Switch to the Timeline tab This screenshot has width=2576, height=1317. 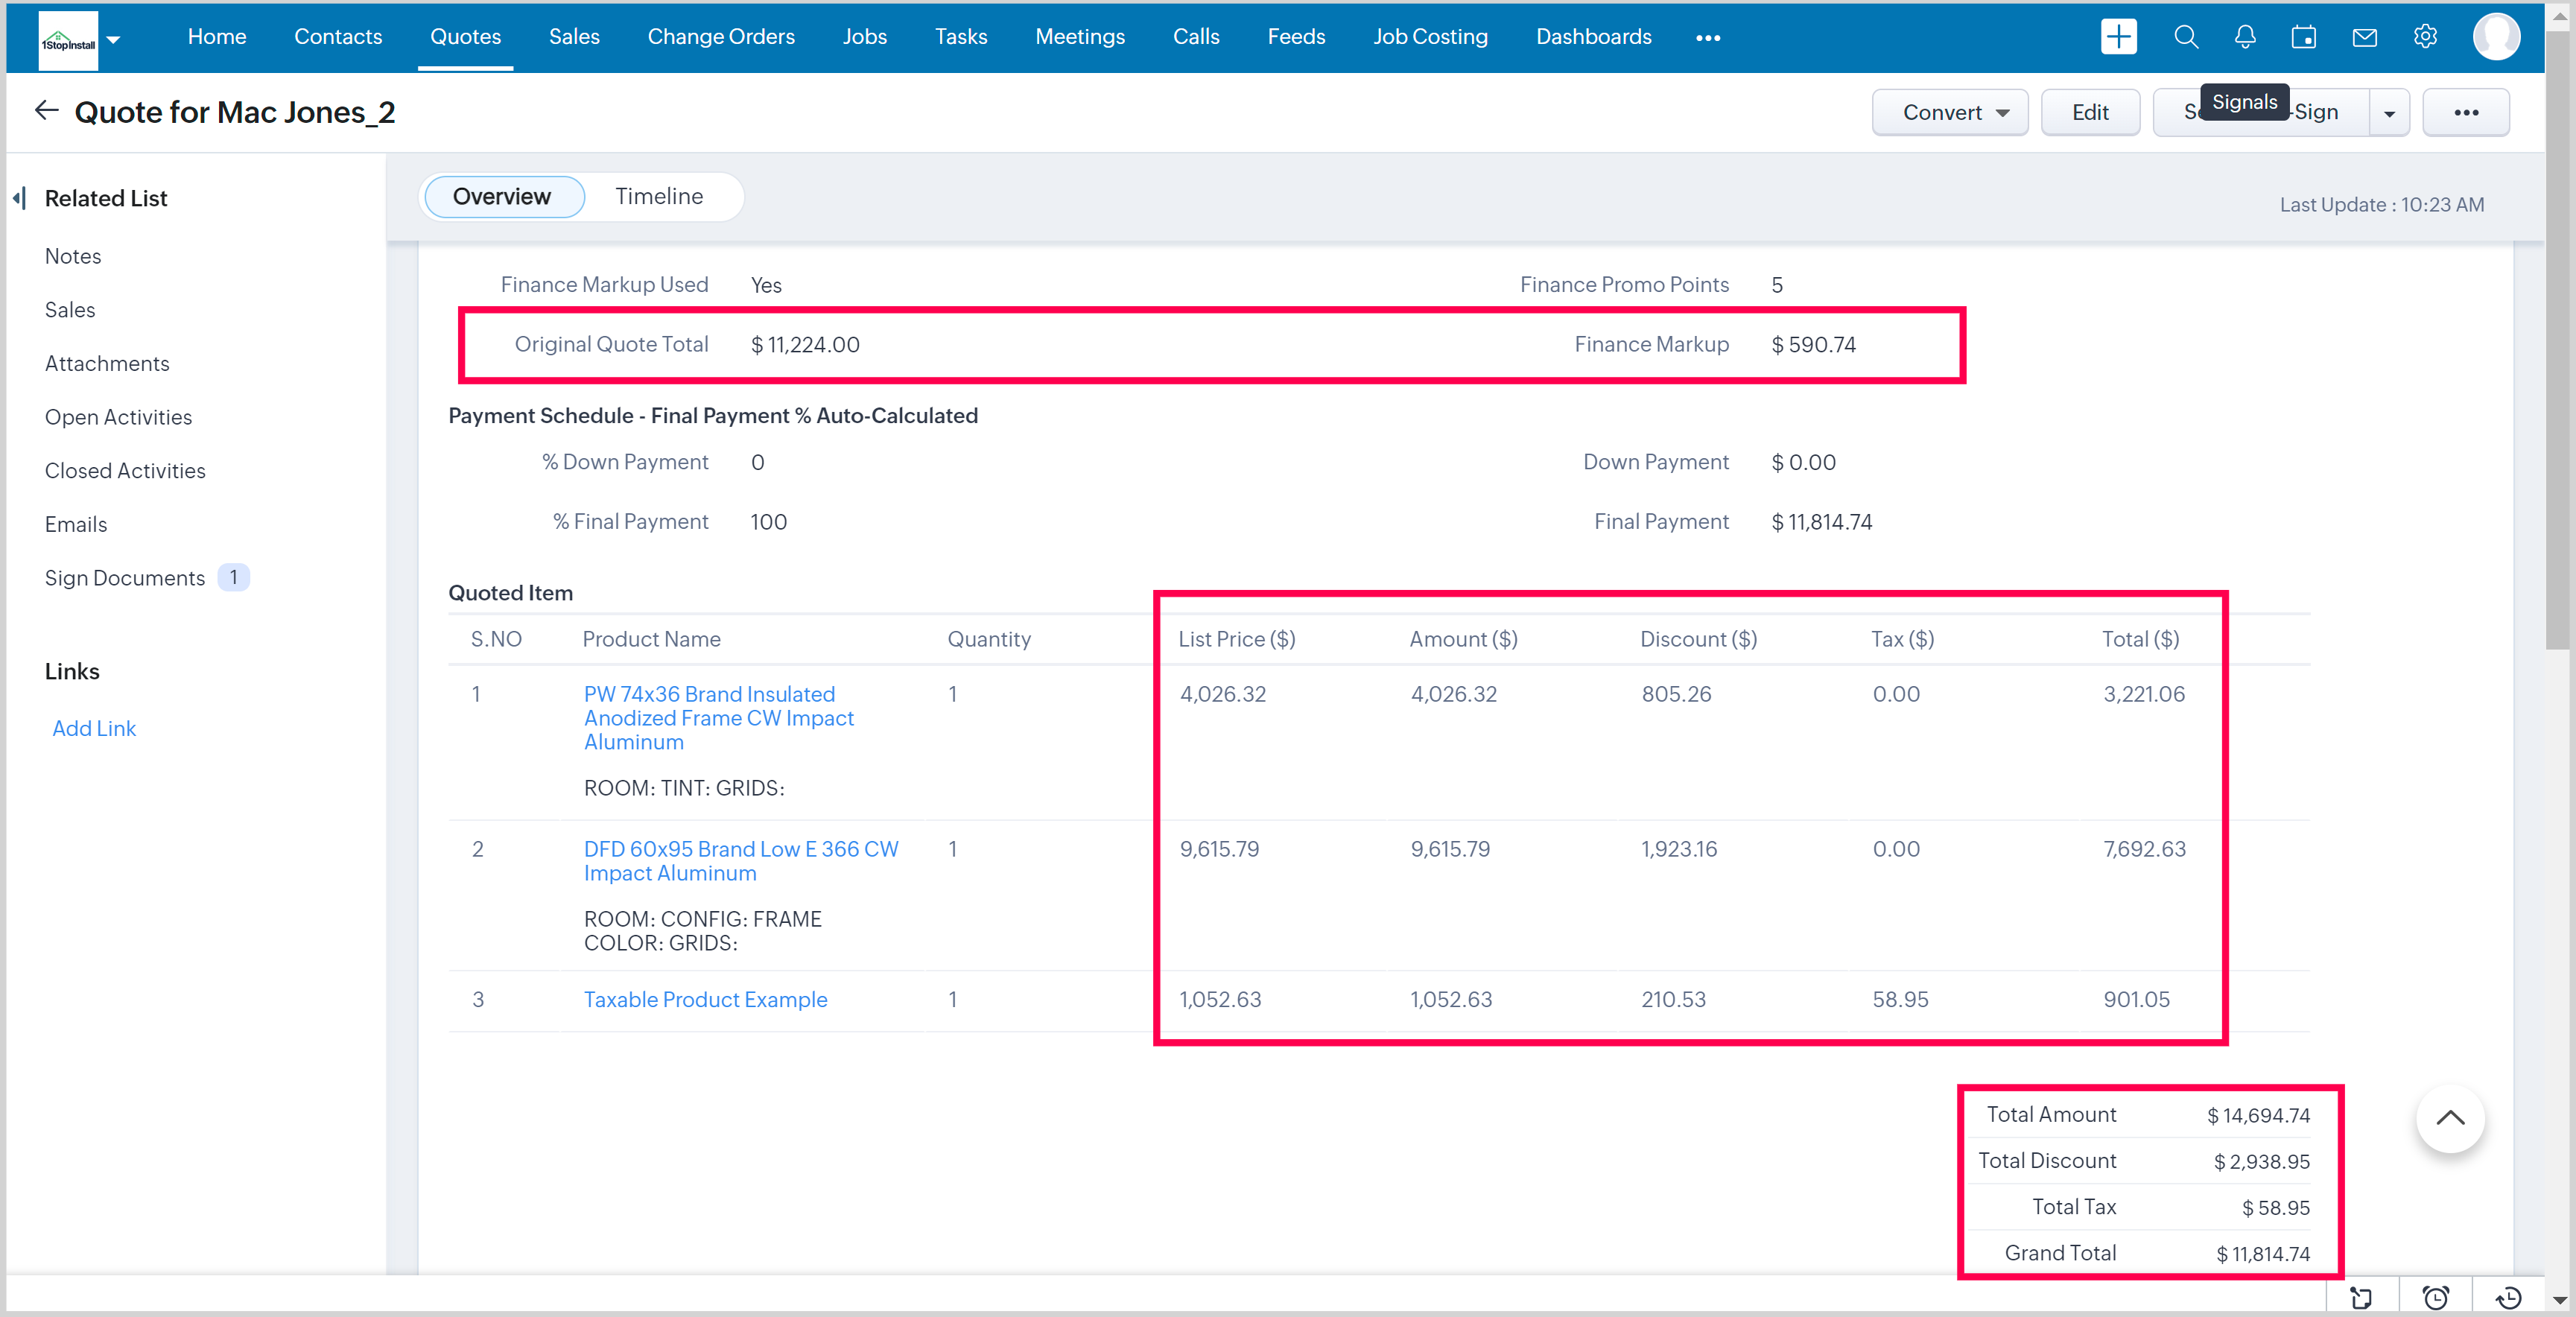click(659, 196)
